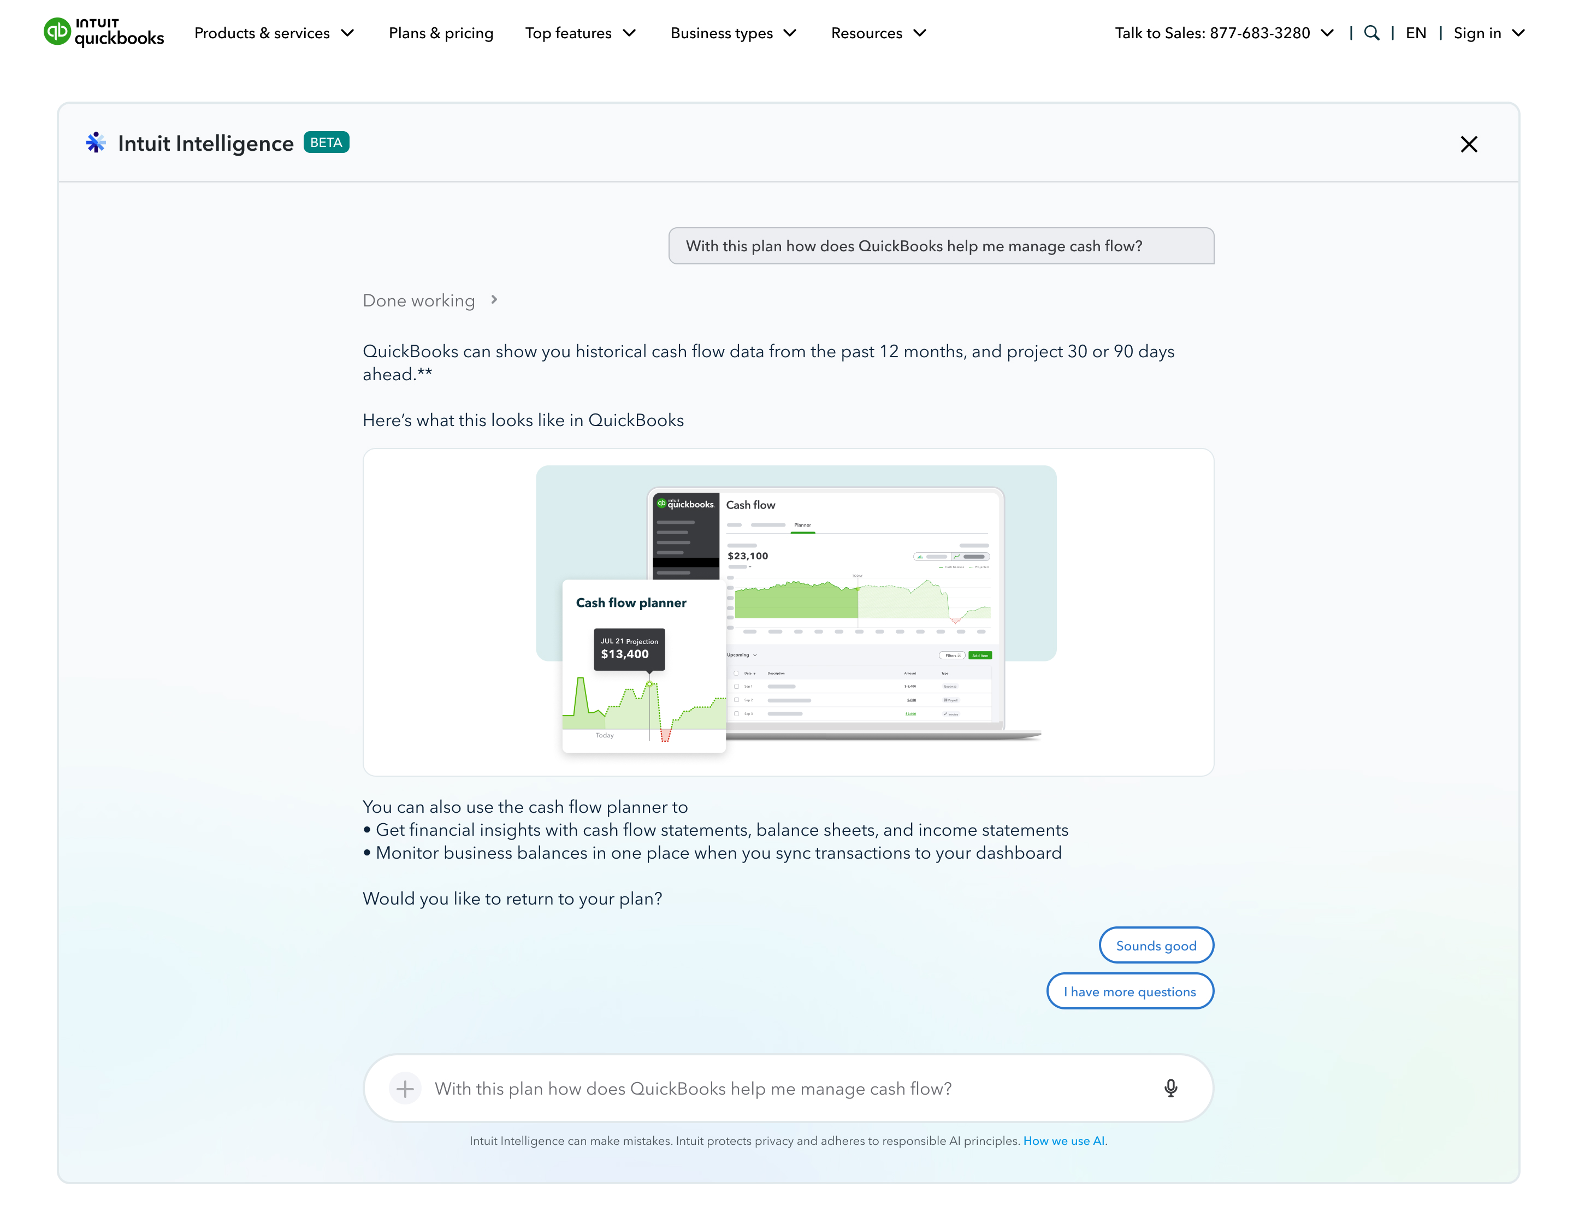This screenshot has width=1573, height=1229.
Task: Click the Intuit QuickBooks logo
Action: pos(104,32)
